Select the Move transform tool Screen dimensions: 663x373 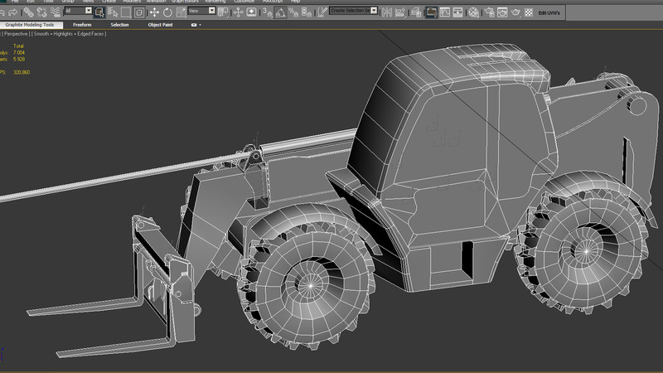click(x=155, y=12)
